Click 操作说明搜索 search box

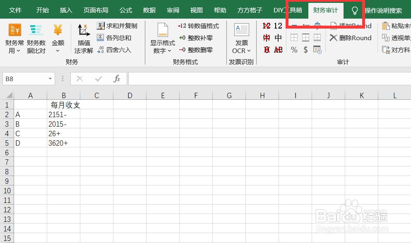pyautogui.click(x=383, y=10)
